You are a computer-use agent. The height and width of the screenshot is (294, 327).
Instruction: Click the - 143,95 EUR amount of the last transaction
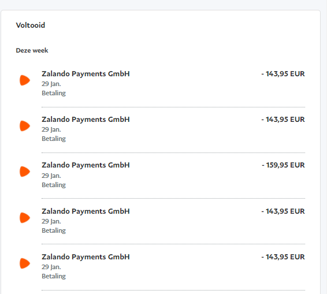pyautogui.click(x=283, y=257)
